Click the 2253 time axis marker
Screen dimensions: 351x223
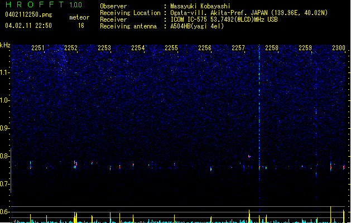pos(104,47)
